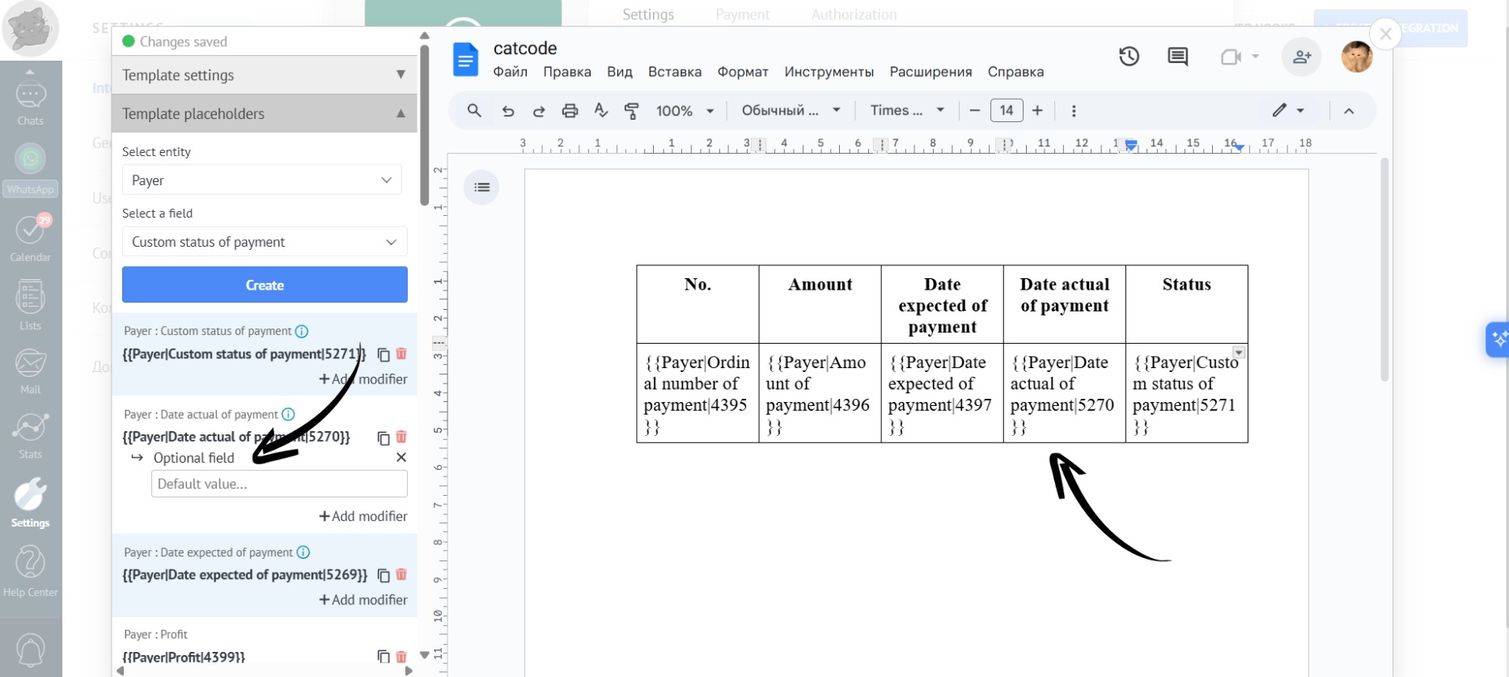Open the comments panel icon
The height and width of the screenshot is (677, 1509).
coord(1177,57)
